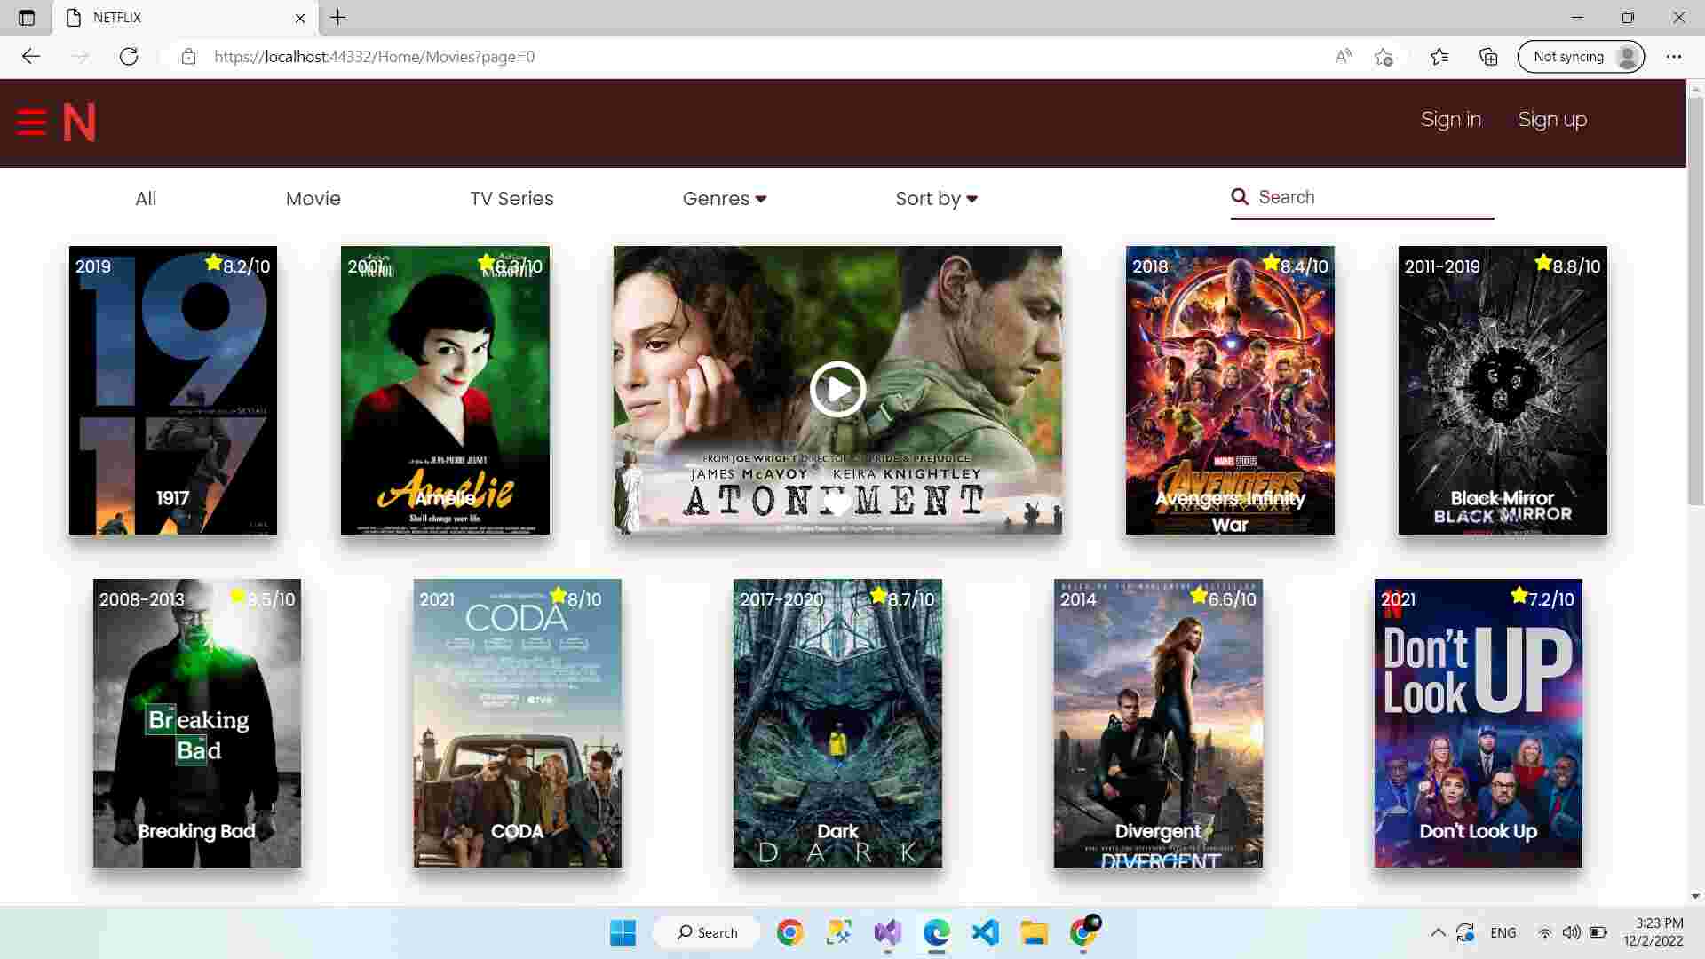Filter by TV Series
Screen dimensions: 1705x959
[x=511, y=199]
